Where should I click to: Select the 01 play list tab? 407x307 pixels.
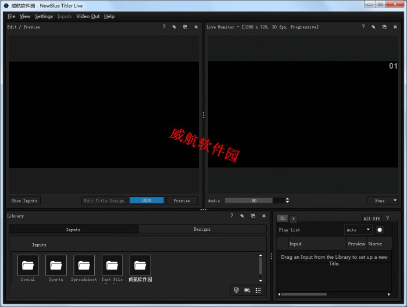click(283, 218)
